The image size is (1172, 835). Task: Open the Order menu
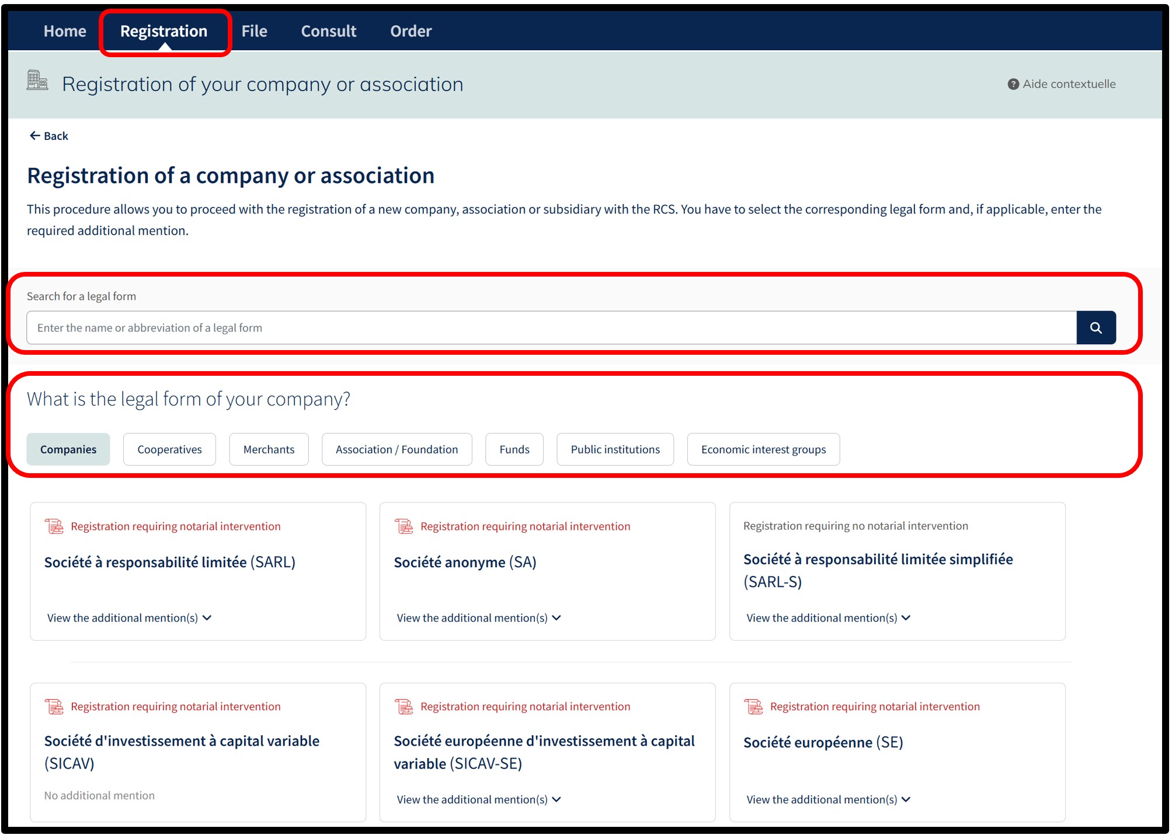pyautogui.click(x=411, y=31)
